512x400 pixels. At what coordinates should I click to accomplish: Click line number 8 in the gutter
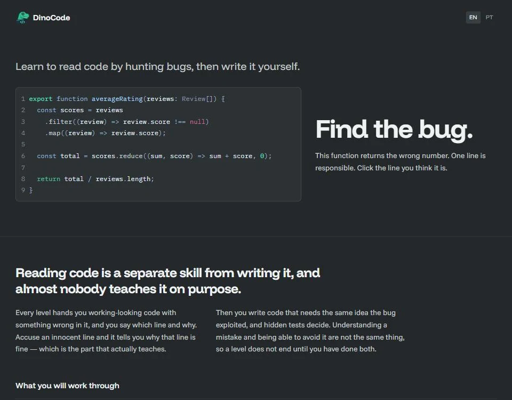tap(23, 179)
